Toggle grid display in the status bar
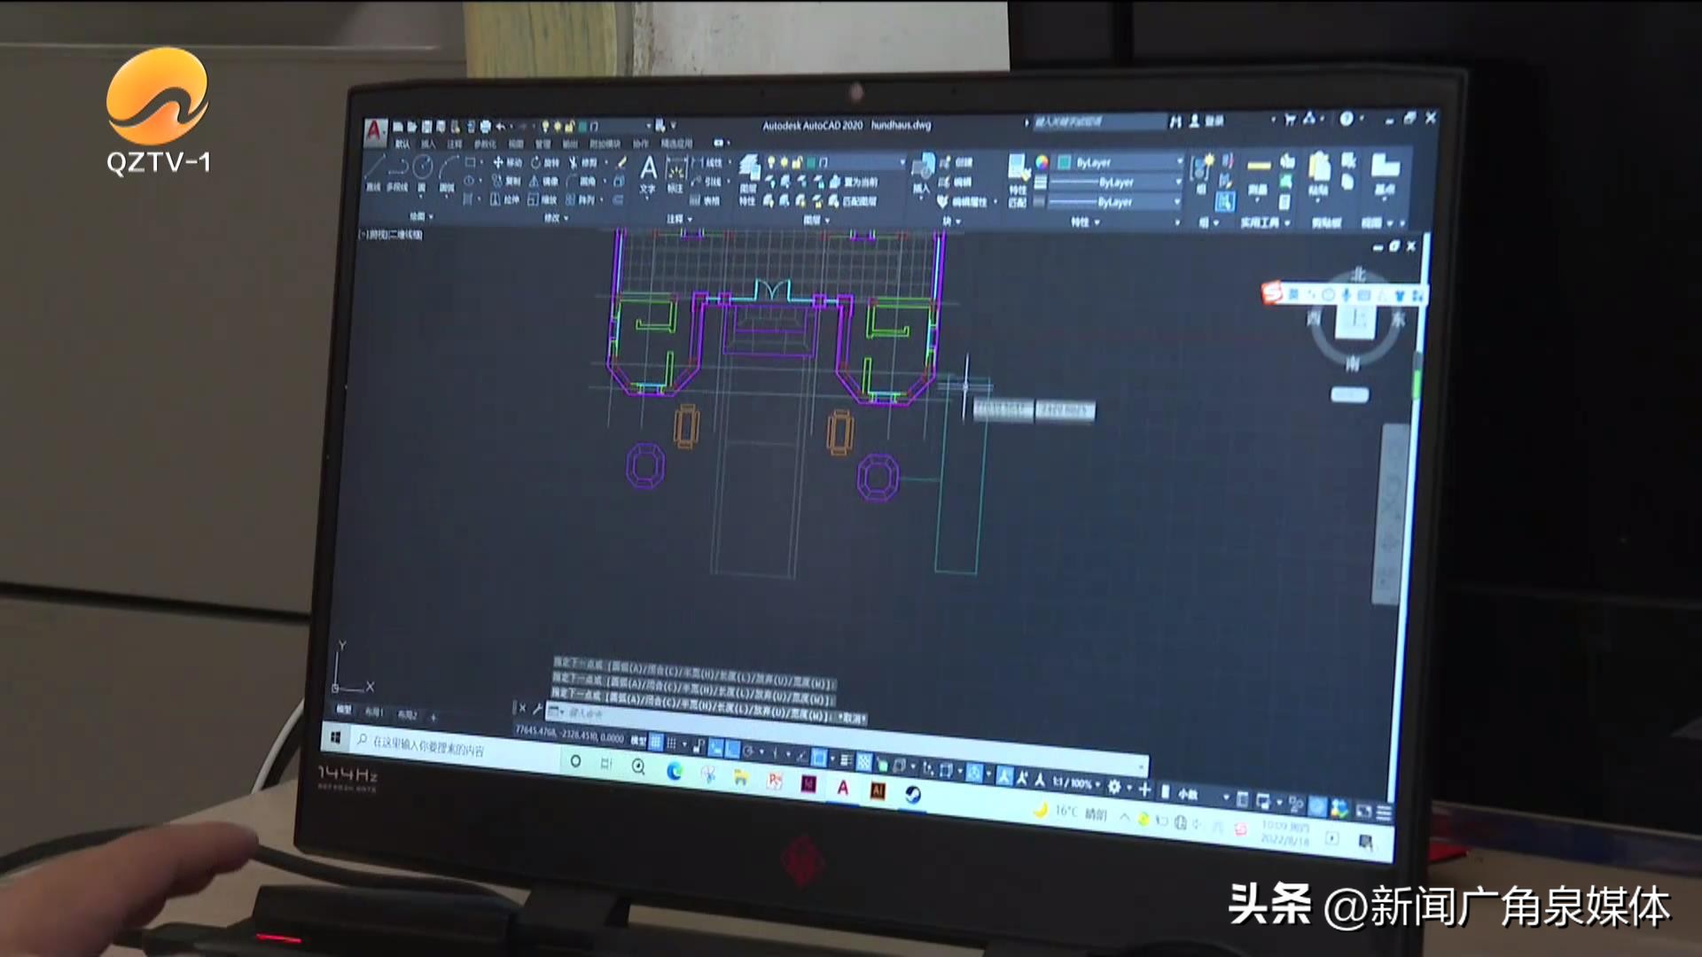This screenshot has width=1702, height=957. (656, 742)
